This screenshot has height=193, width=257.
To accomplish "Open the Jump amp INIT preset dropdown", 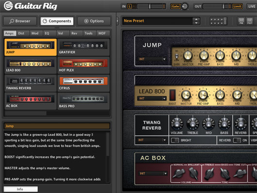I will tap(152, 59).
